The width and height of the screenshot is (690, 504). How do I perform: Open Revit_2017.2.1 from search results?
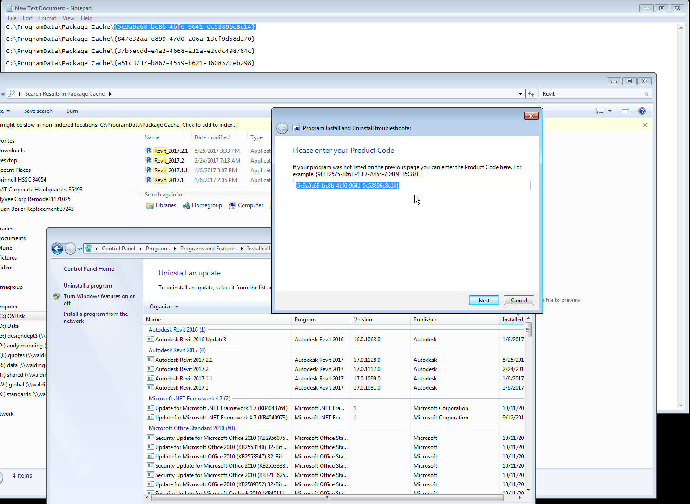(x=171, y=151)
